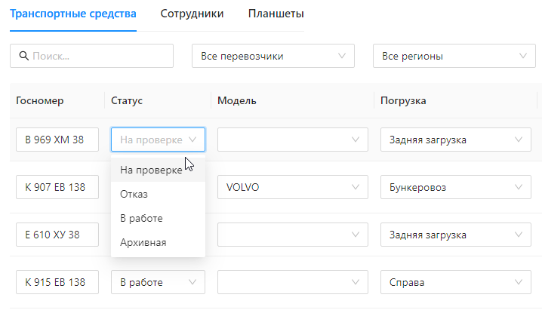
Task: Switch to the Планшеты tab
Action: coord(276,14)
